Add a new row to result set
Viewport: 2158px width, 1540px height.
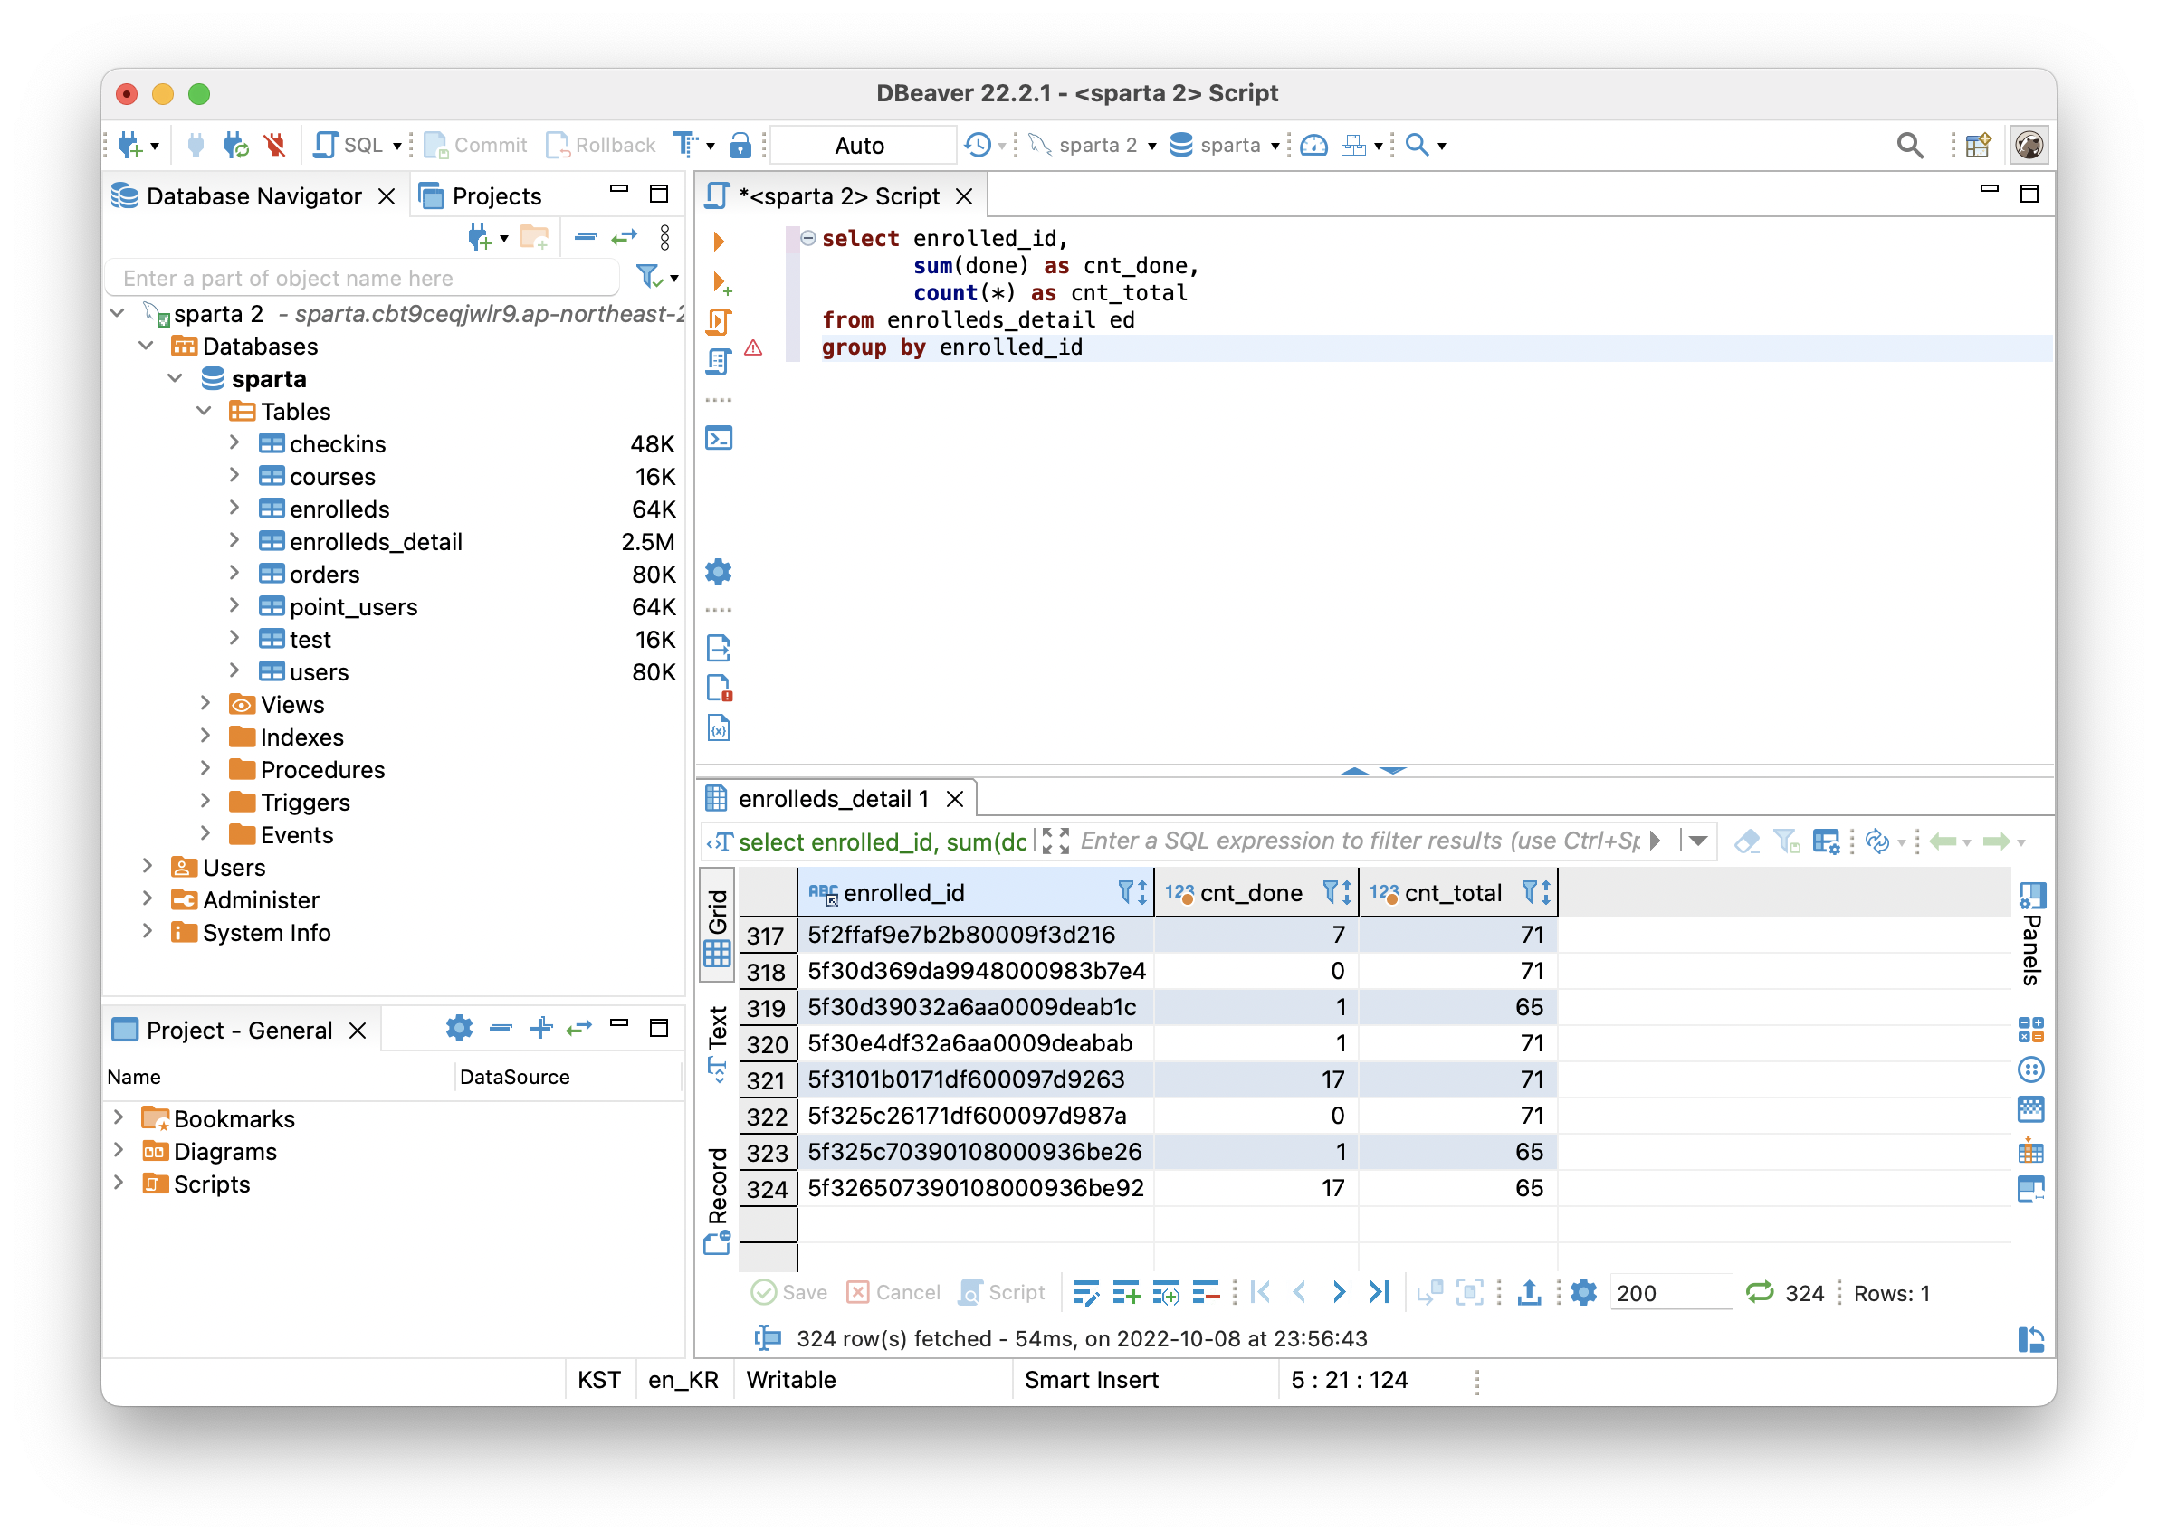point(1127,1292)
